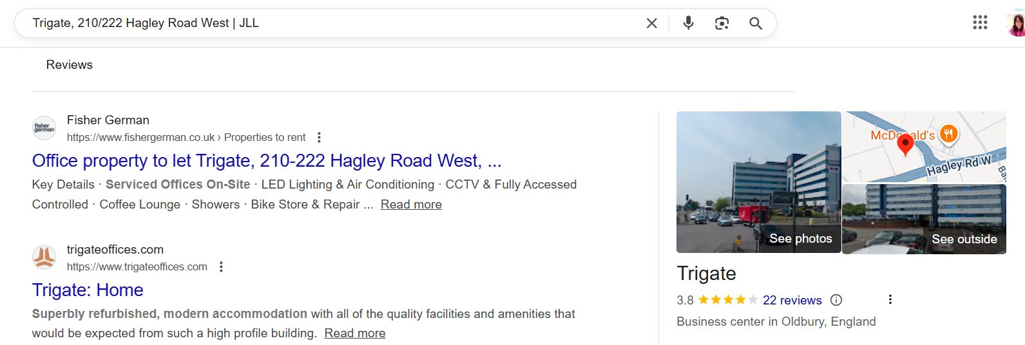Open the 22 reviews link
The height and width of the screenshot is (345, 1025).
coord(792,301)
